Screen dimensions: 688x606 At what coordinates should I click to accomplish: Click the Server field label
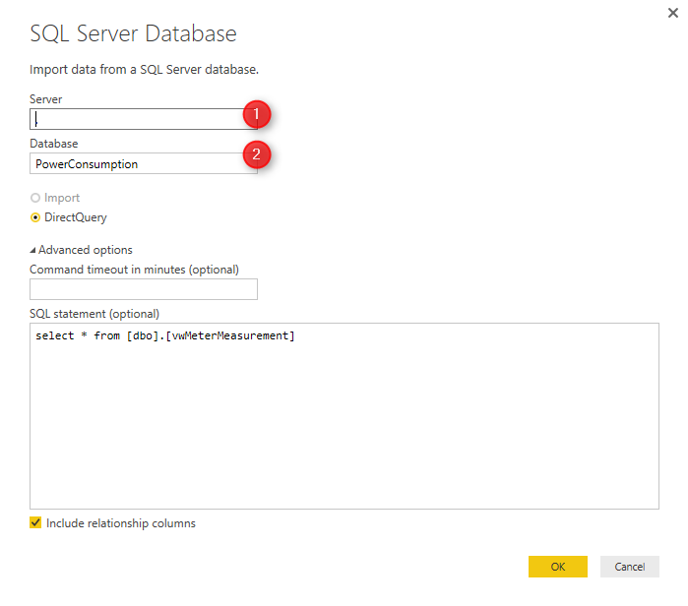46,99
